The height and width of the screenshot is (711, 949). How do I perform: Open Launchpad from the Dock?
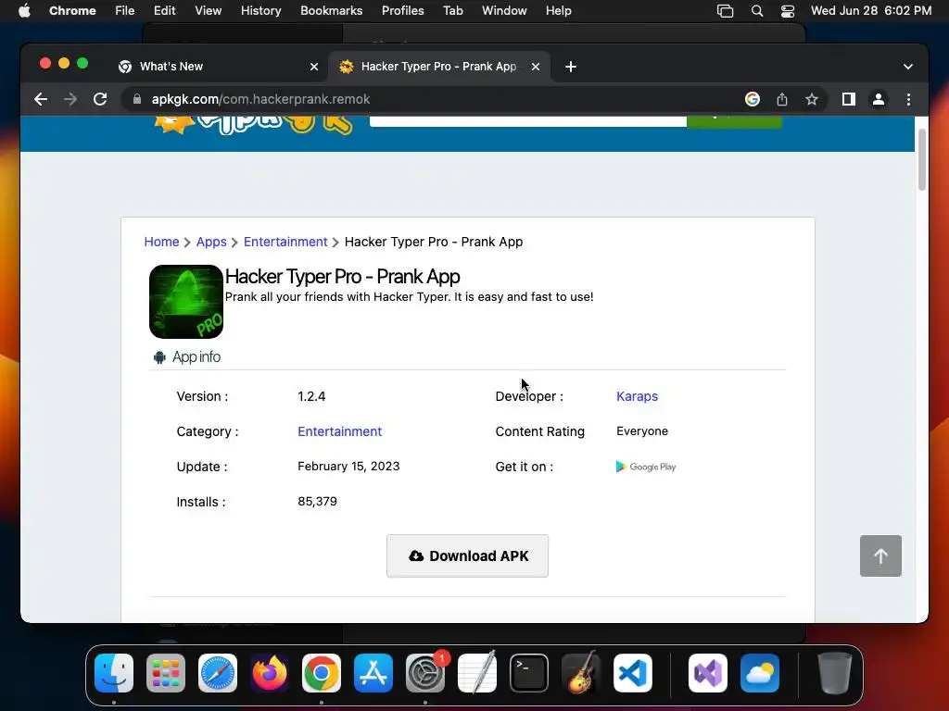click(166, 673)
